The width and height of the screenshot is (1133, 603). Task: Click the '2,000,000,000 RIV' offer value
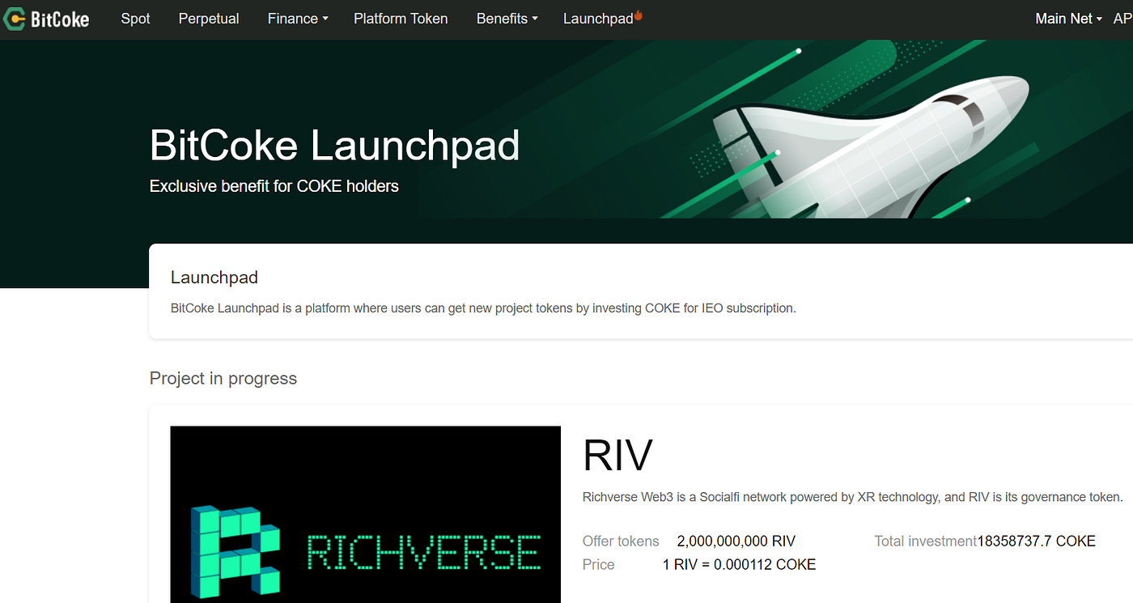tap(736, 541)
